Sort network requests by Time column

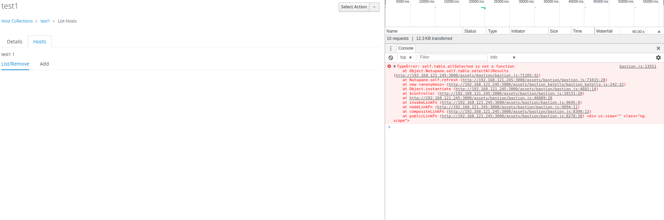tap(583, 31)
